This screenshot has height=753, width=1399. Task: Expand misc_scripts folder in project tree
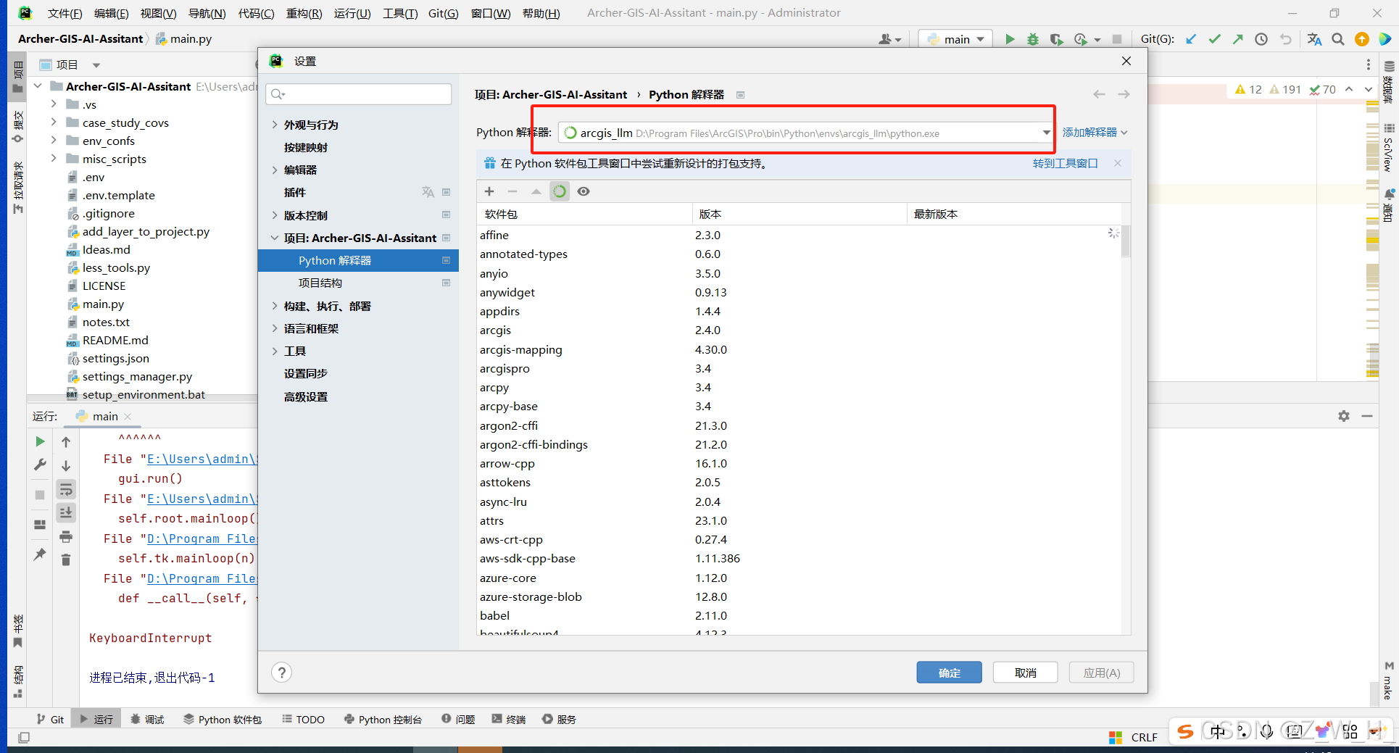pos(54,159)
